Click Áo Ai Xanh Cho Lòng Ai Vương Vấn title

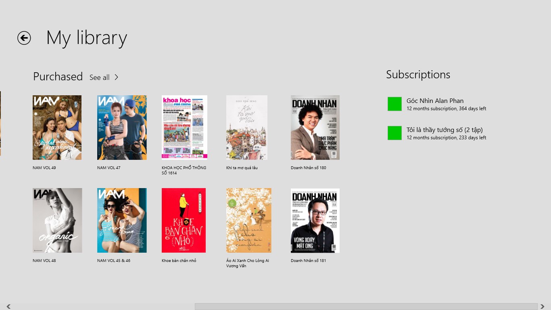pyautogui.click(x=248, y=263)
